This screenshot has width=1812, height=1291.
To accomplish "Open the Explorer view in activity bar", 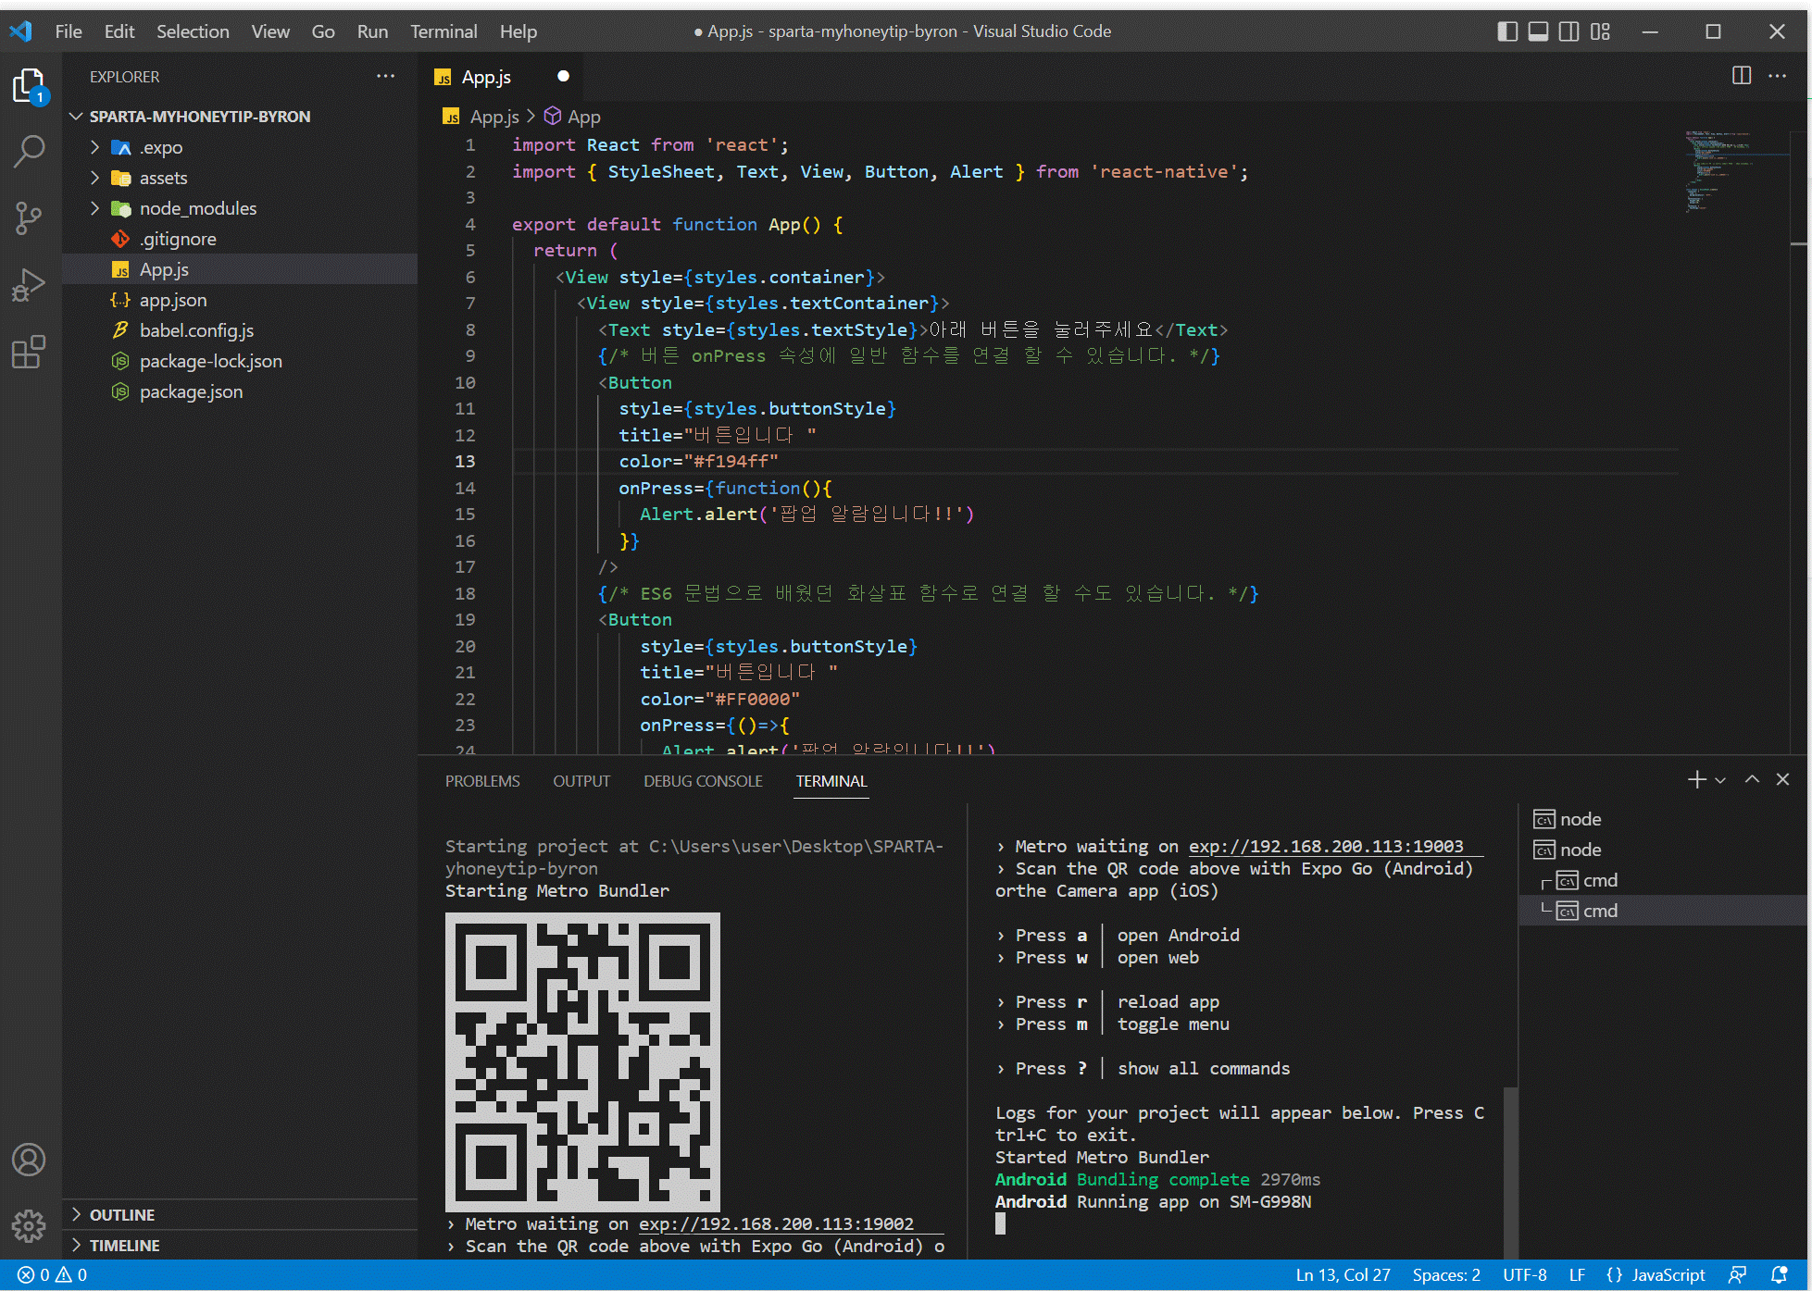I will click(x=29, y=85).
